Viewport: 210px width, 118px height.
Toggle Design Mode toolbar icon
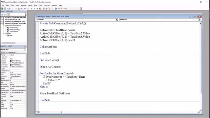[40, 9]
